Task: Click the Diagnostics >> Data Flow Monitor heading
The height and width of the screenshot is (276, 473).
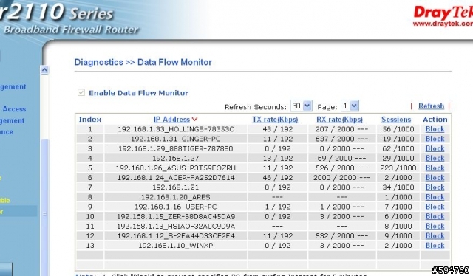Action: (x=143, y=62)
